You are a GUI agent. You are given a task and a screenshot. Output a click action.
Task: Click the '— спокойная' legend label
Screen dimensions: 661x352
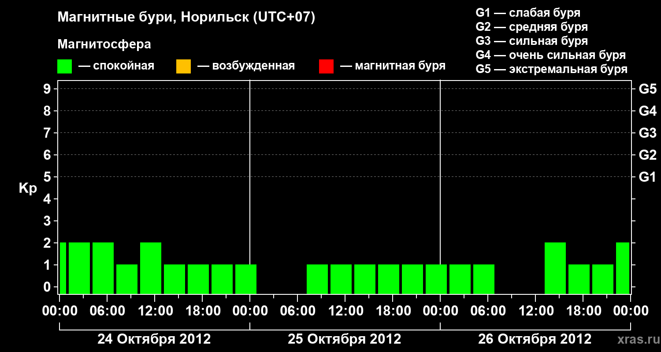116,66
